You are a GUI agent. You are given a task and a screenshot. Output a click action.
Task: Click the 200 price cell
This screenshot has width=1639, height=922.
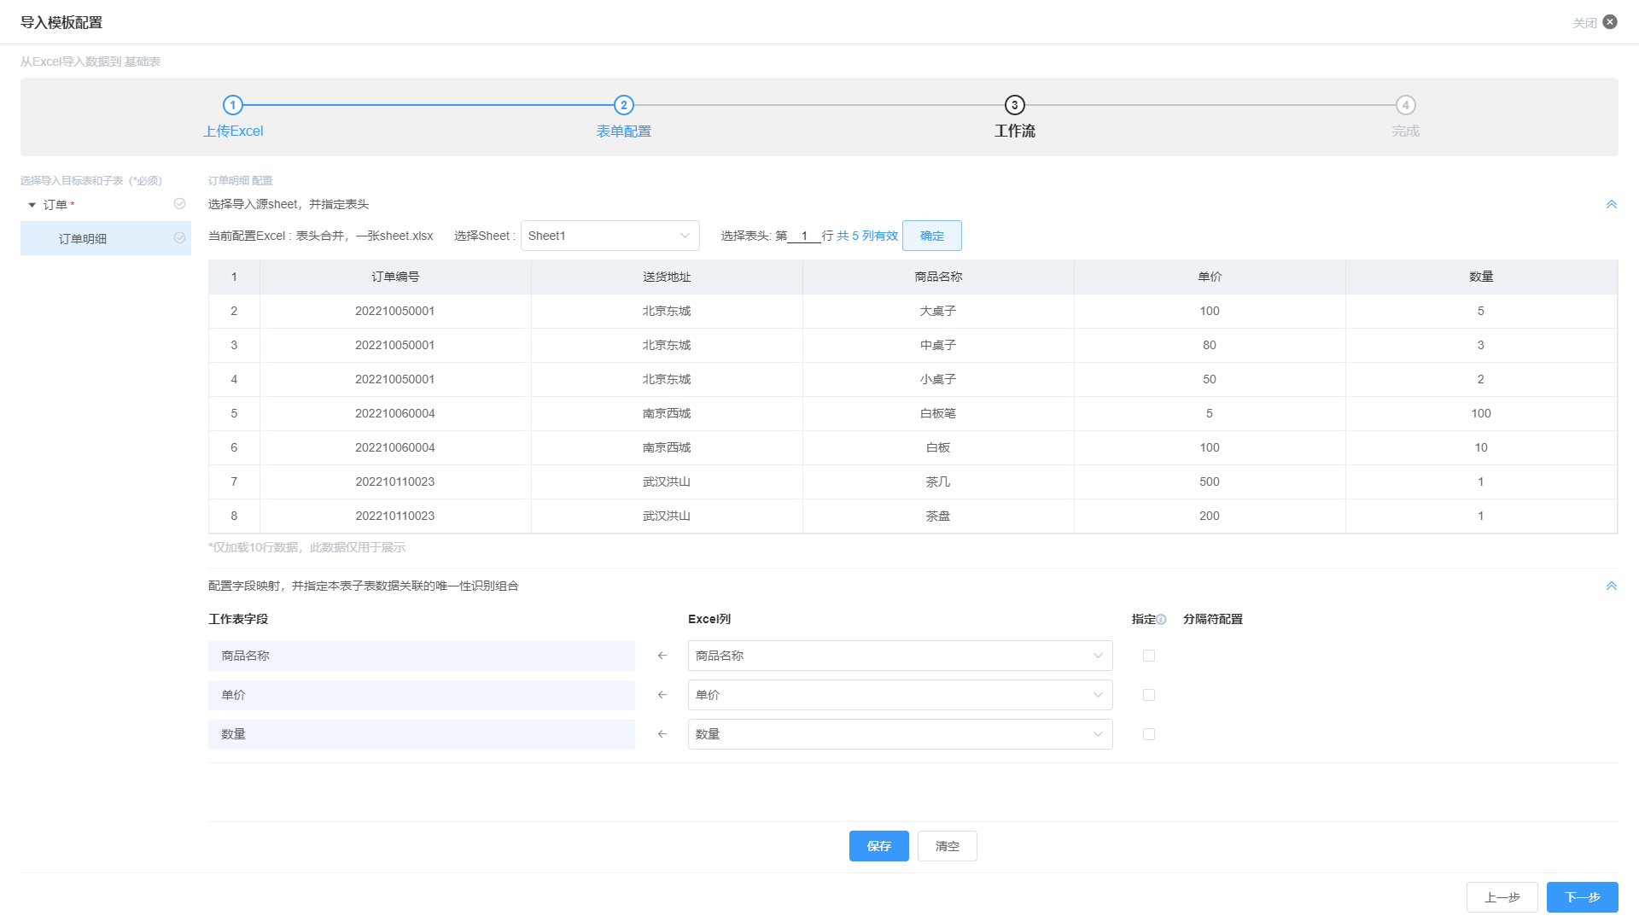click(x=1210, y=516)
